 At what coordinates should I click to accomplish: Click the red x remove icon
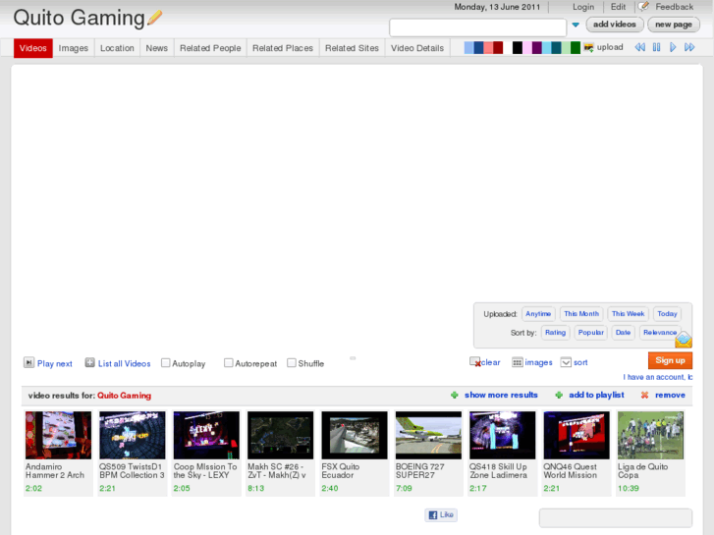click(x=645, y=396)
